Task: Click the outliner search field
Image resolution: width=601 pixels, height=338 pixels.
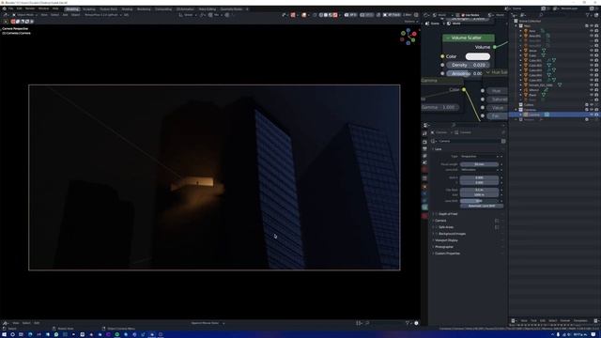Action: tap(560, 15)
